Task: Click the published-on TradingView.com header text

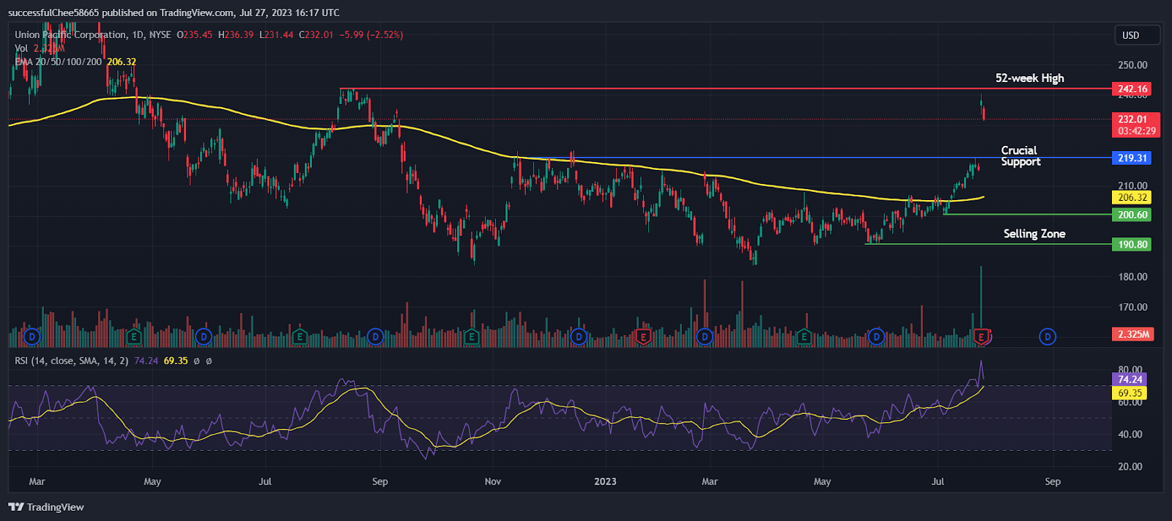Action: 174,12
